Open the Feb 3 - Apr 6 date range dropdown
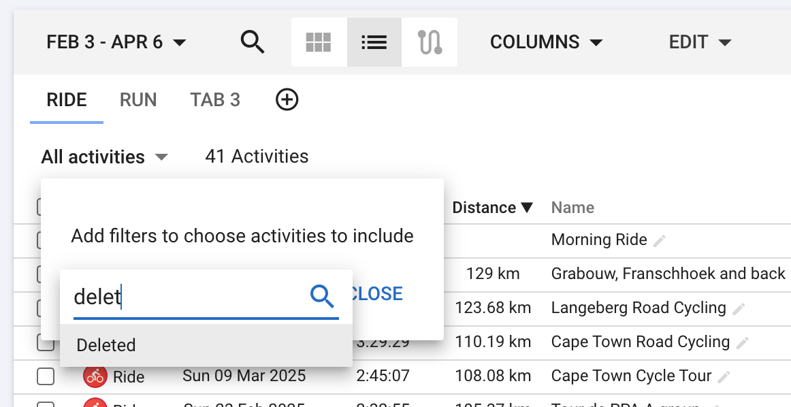The width and height of the screenshot is (791, 407). tap(116, 42)
